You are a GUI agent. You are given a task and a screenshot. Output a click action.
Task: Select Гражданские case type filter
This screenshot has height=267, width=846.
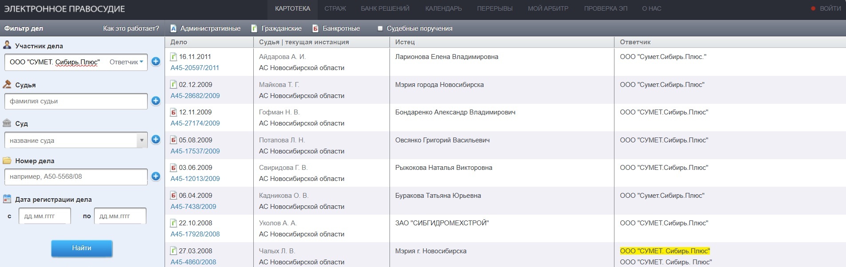[277, 28]
